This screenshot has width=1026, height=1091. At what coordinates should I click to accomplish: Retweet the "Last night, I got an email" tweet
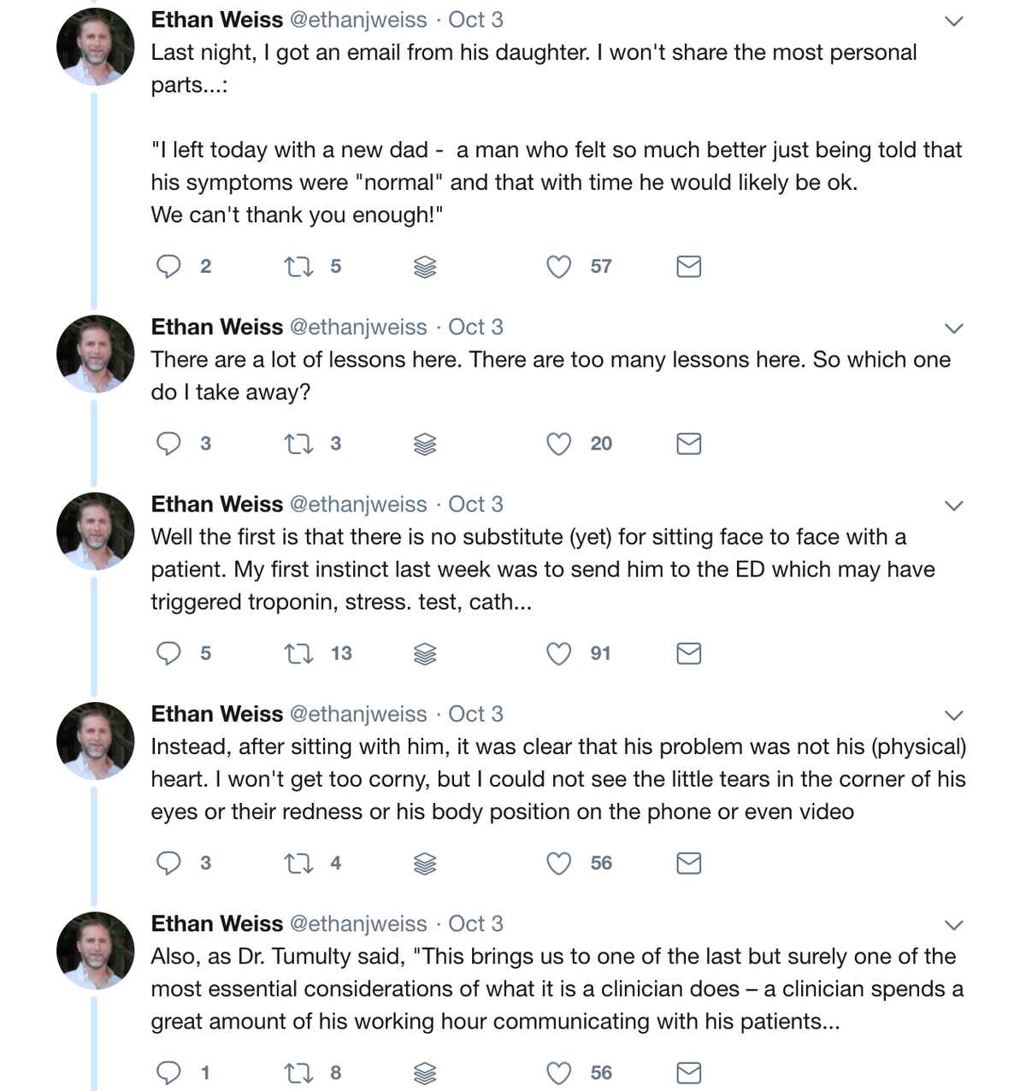pyautogui.click(x=298, y=267)
